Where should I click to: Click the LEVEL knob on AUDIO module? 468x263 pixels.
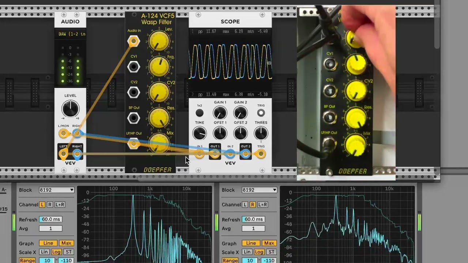[70, 109]
